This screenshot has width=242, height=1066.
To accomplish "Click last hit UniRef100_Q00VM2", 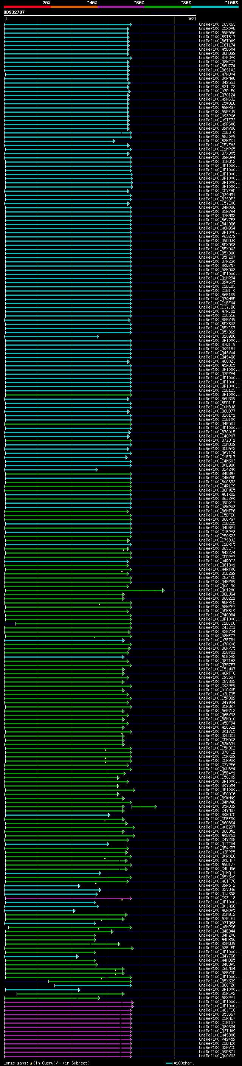I will point(217,1056).
